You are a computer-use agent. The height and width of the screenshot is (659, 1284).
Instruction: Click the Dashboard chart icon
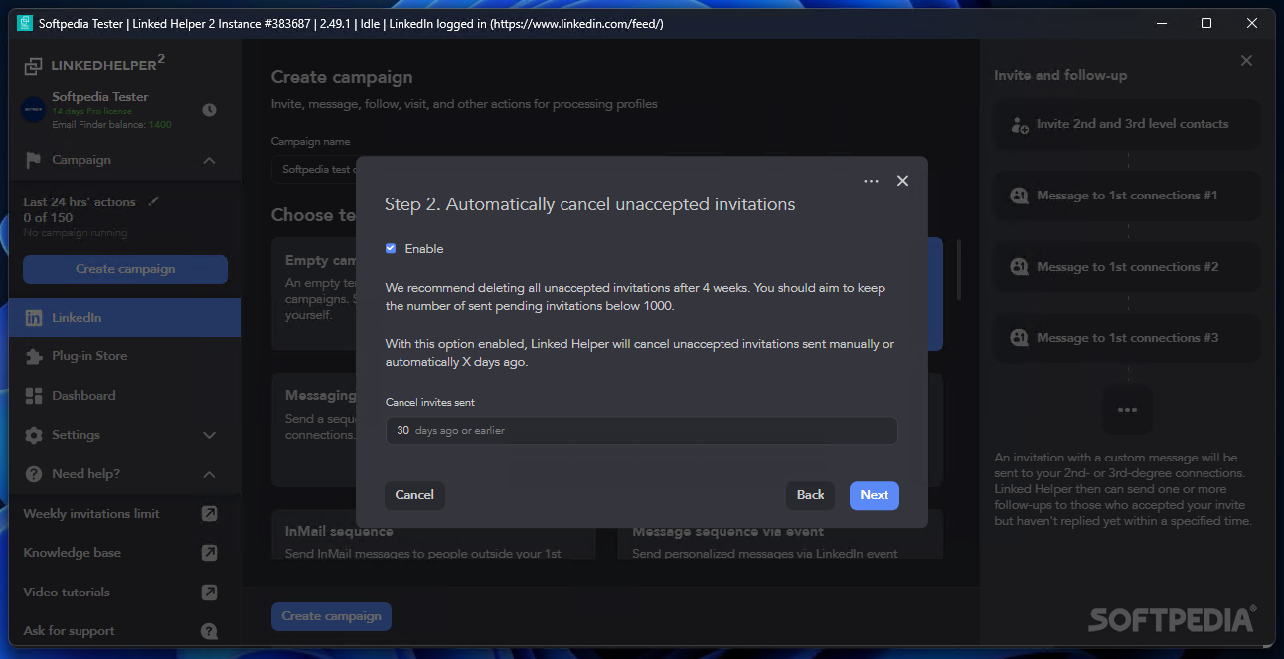(x=34, y=396)
